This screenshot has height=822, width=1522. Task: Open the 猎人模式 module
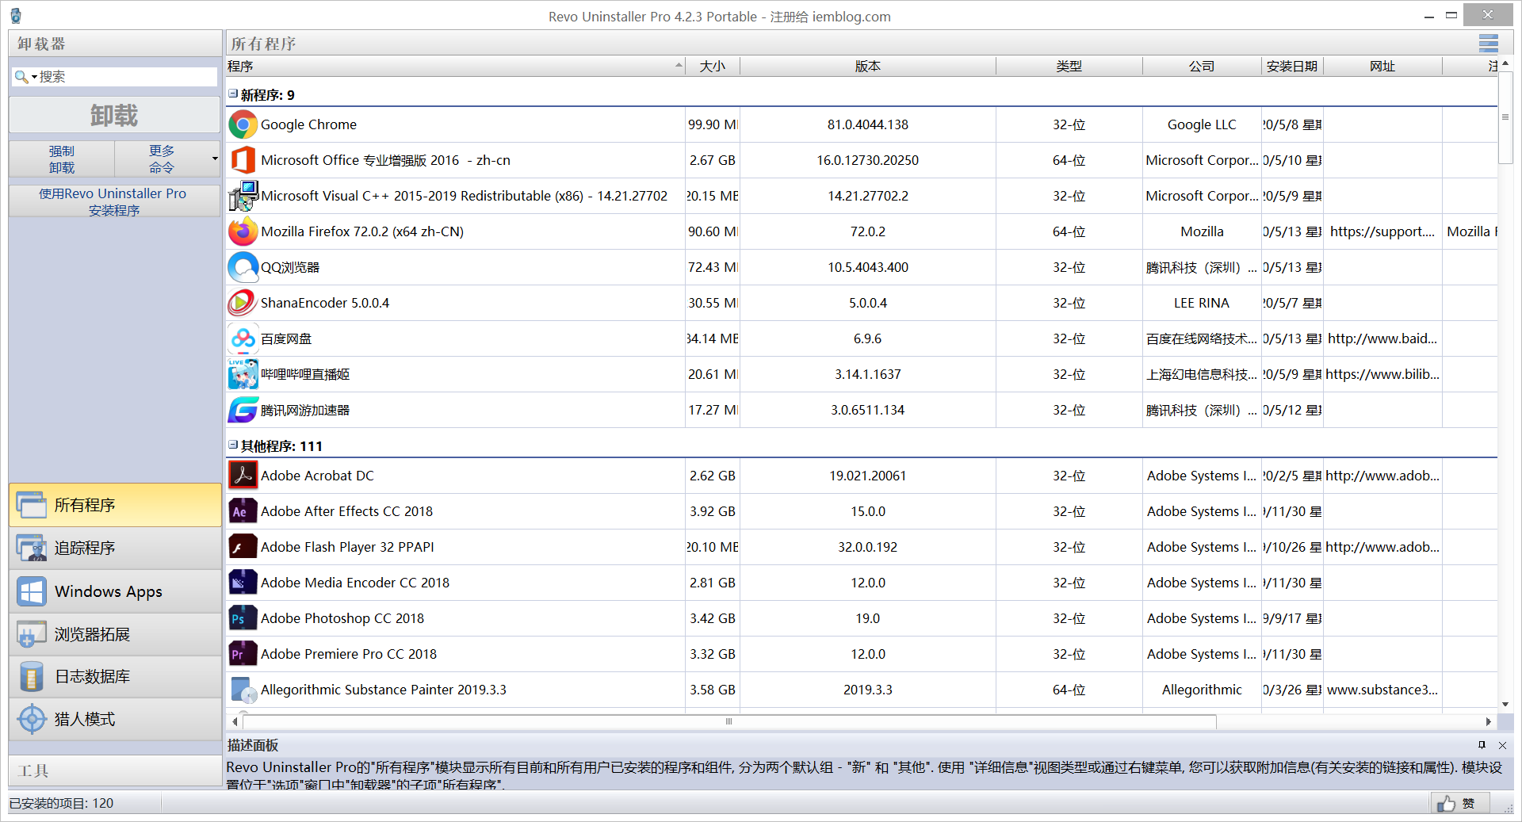[x=115, y=719]
